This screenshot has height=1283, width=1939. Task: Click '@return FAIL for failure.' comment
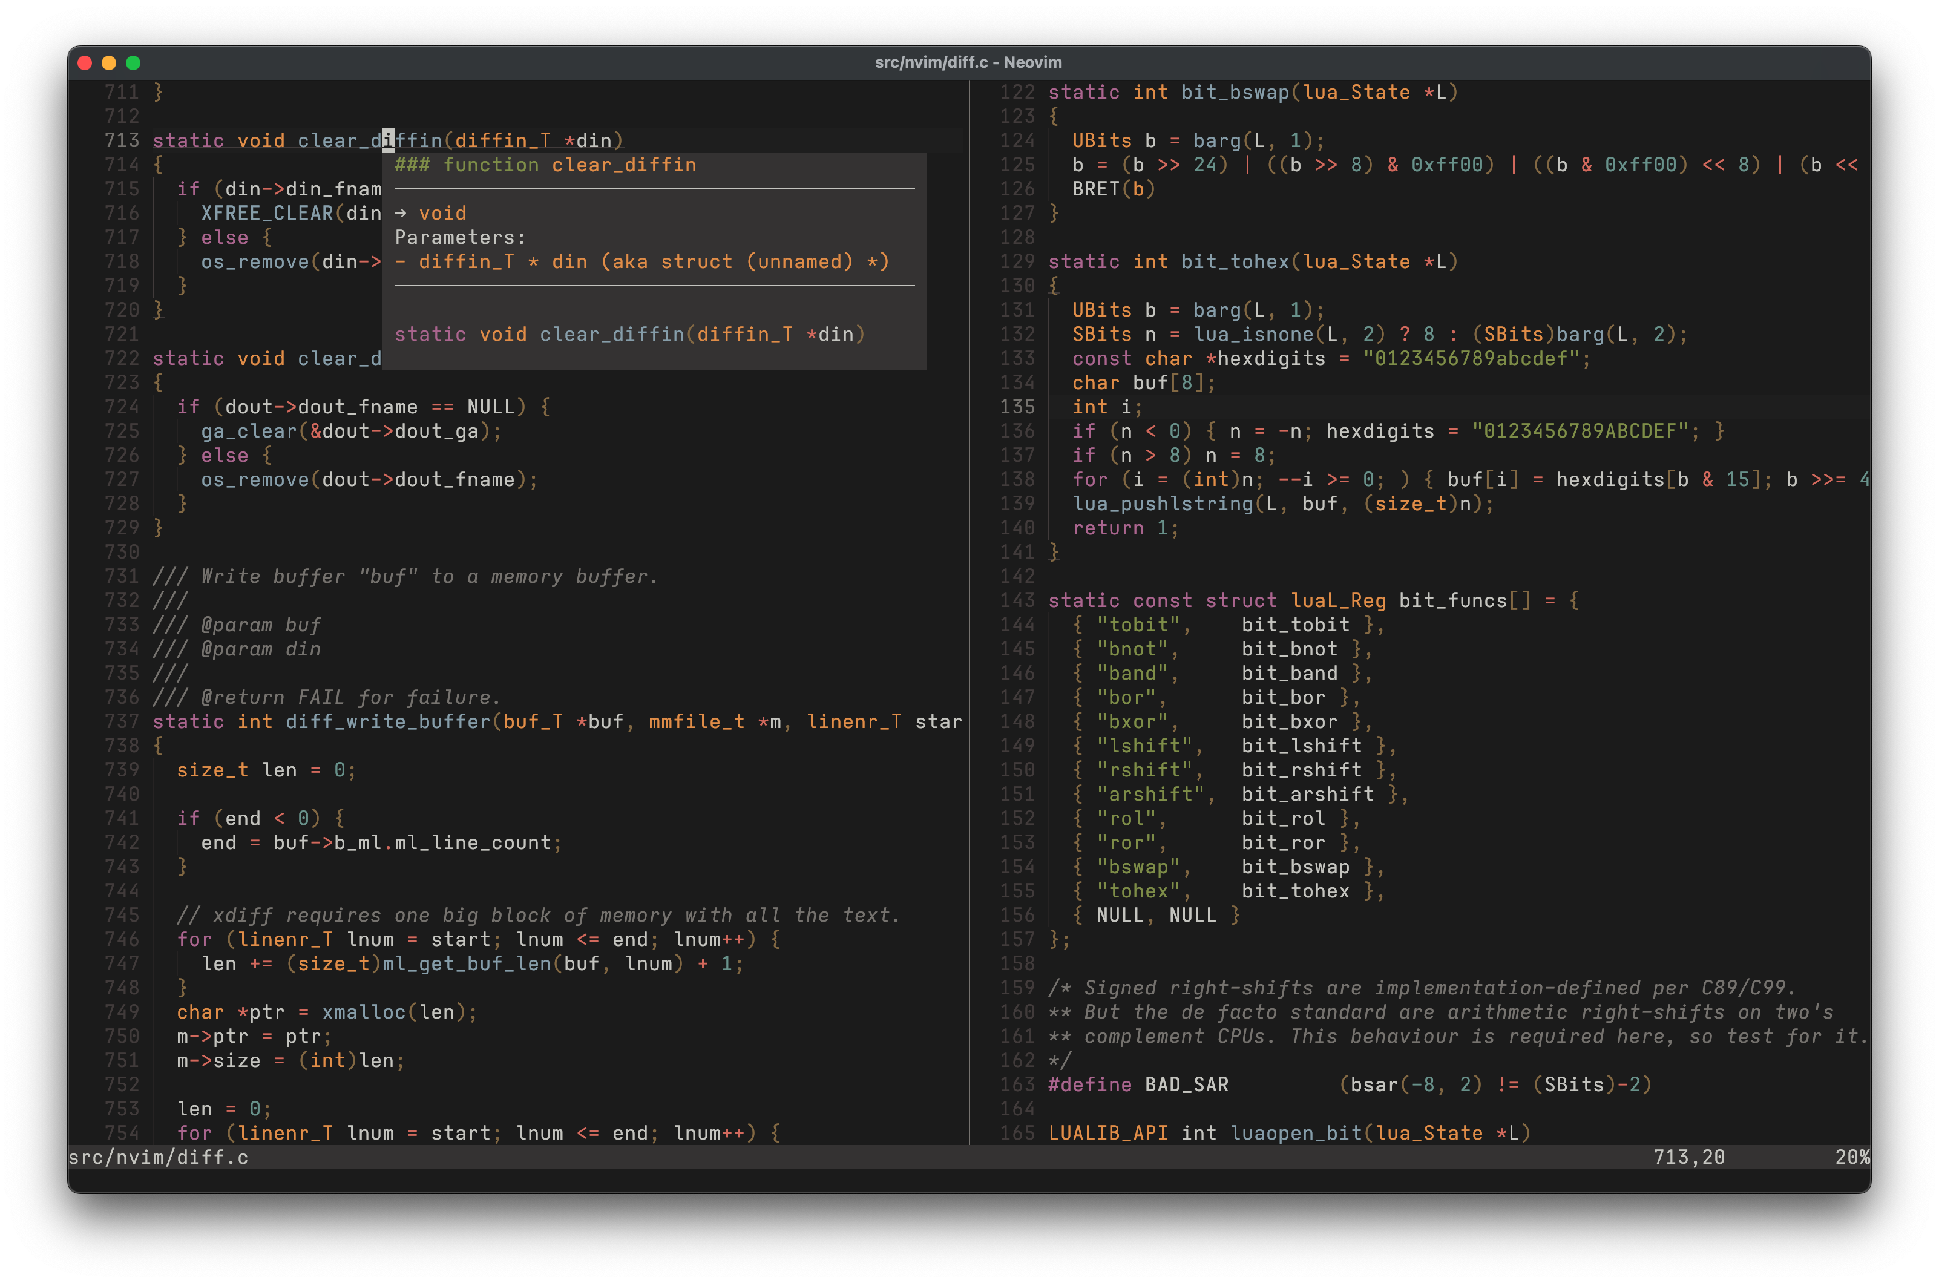351,697
